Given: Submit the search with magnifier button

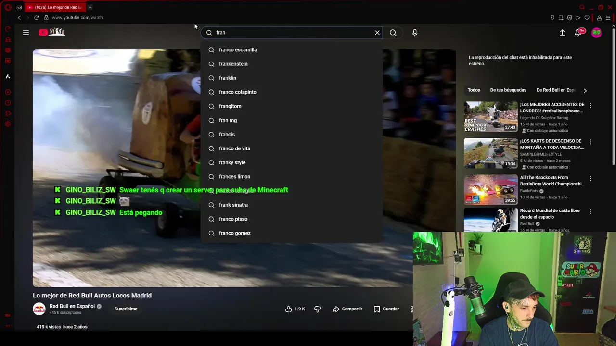Looking at the screenshot, I should [393, 33].
